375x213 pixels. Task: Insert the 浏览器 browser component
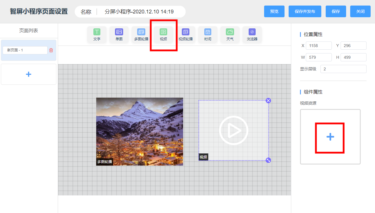(252, 35)
